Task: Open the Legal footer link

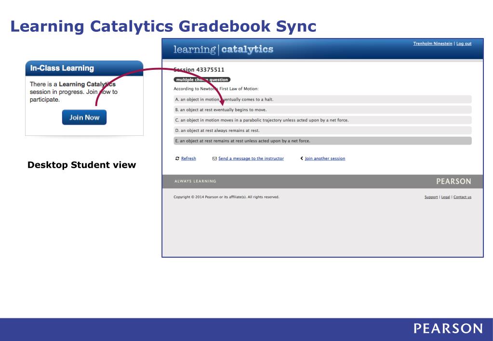Action: [445, 197]
